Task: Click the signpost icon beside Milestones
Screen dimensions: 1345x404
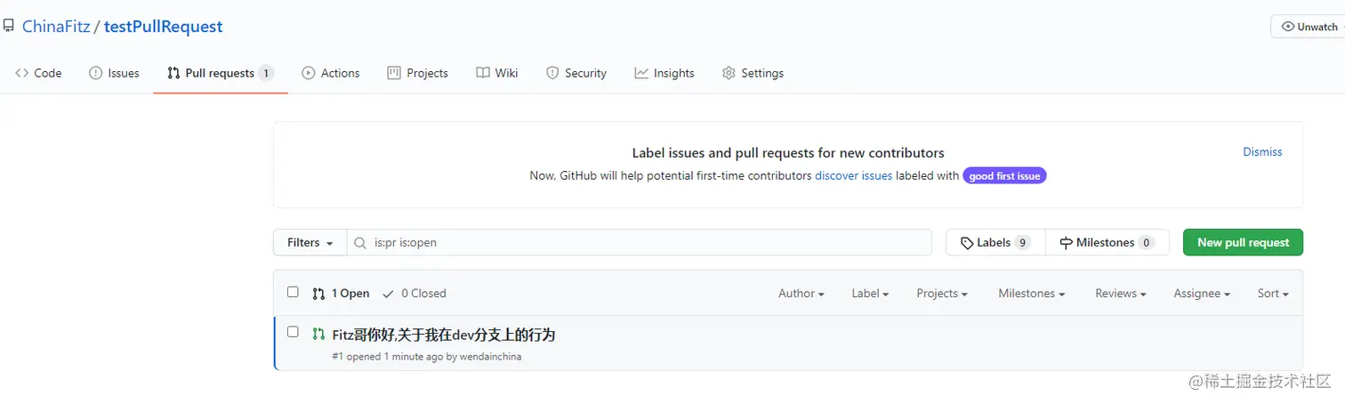Action: pyautogui.click(x=1067, y=242)
